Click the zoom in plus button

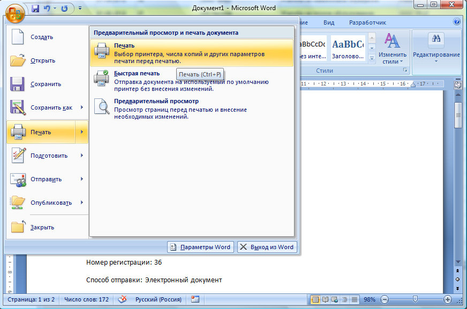447,299
